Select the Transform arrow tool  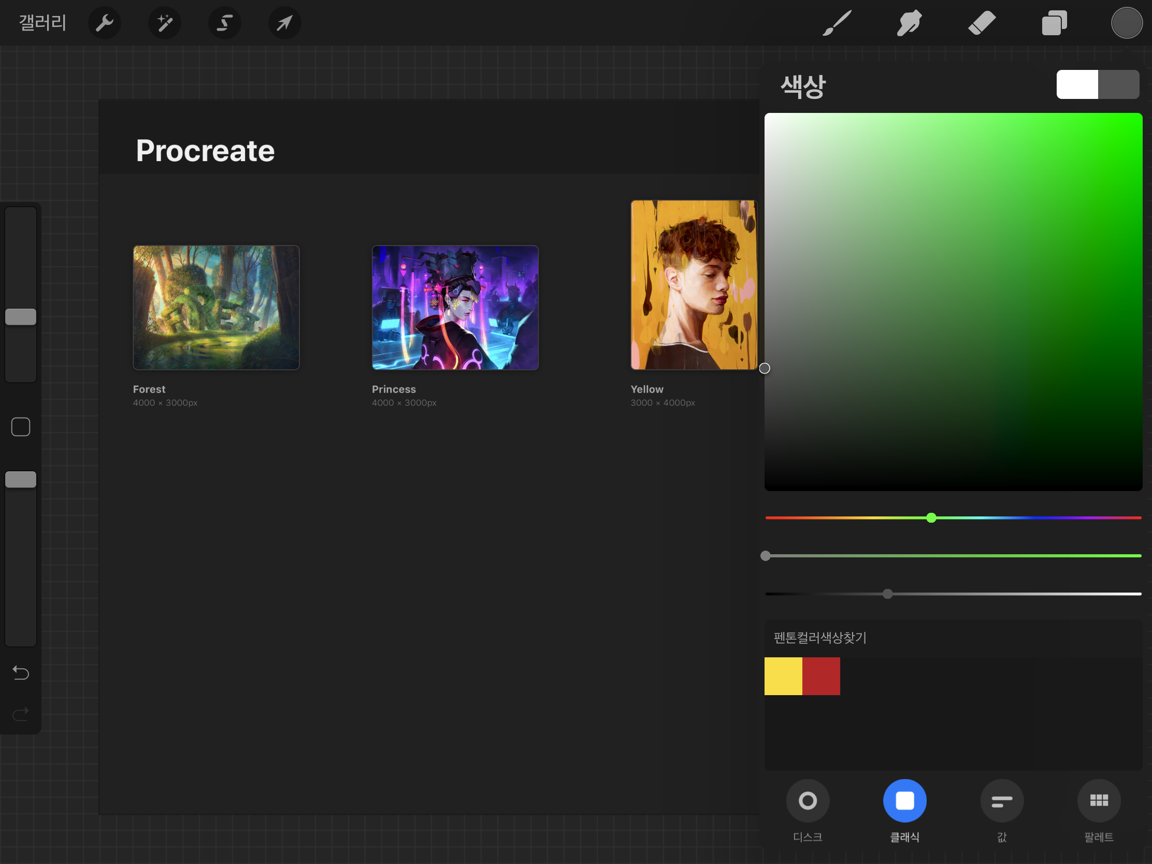[x=284, y=23]
